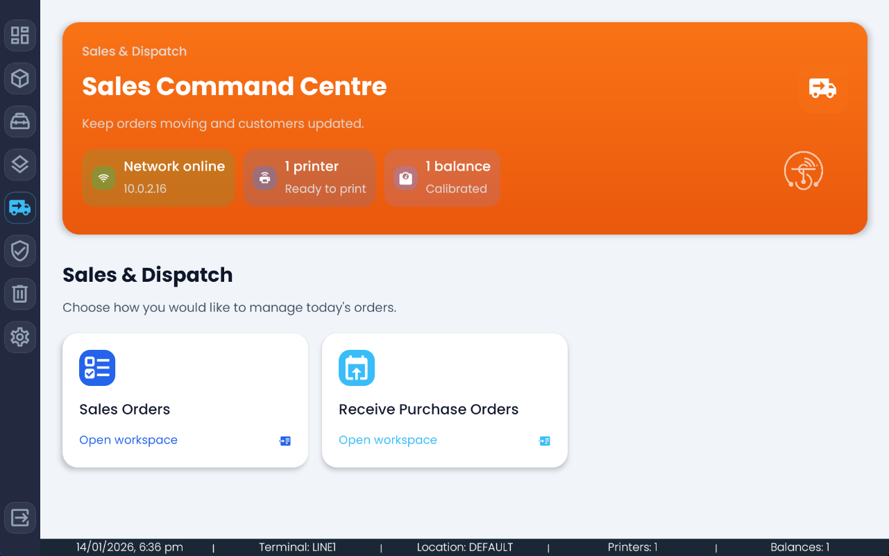Click 'Location: DEFAULT' in the status bar
889x556 pixels.
coord(465,547)
